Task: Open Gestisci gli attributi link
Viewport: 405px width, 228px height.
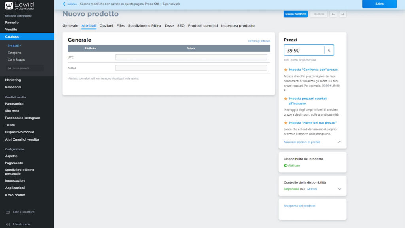Action: pyautogui.click(x=259, y=41)
